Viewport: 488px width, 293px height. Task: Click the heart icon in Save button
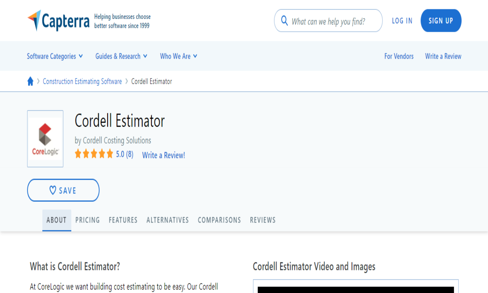[x=53, y=190]
